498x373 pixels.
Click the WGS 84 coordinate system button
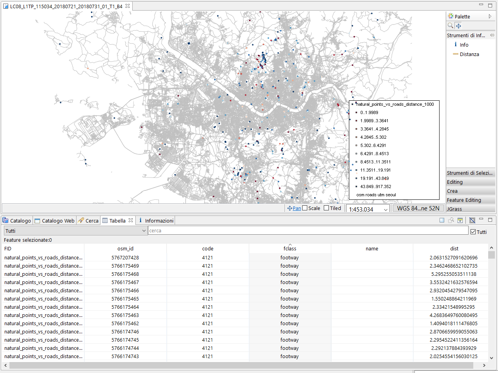click(x=418, y=208)
